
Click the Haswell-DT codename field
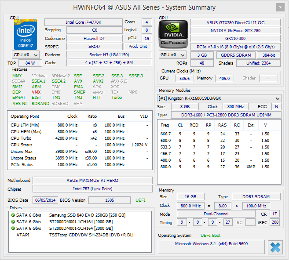[x=95, y=39]
